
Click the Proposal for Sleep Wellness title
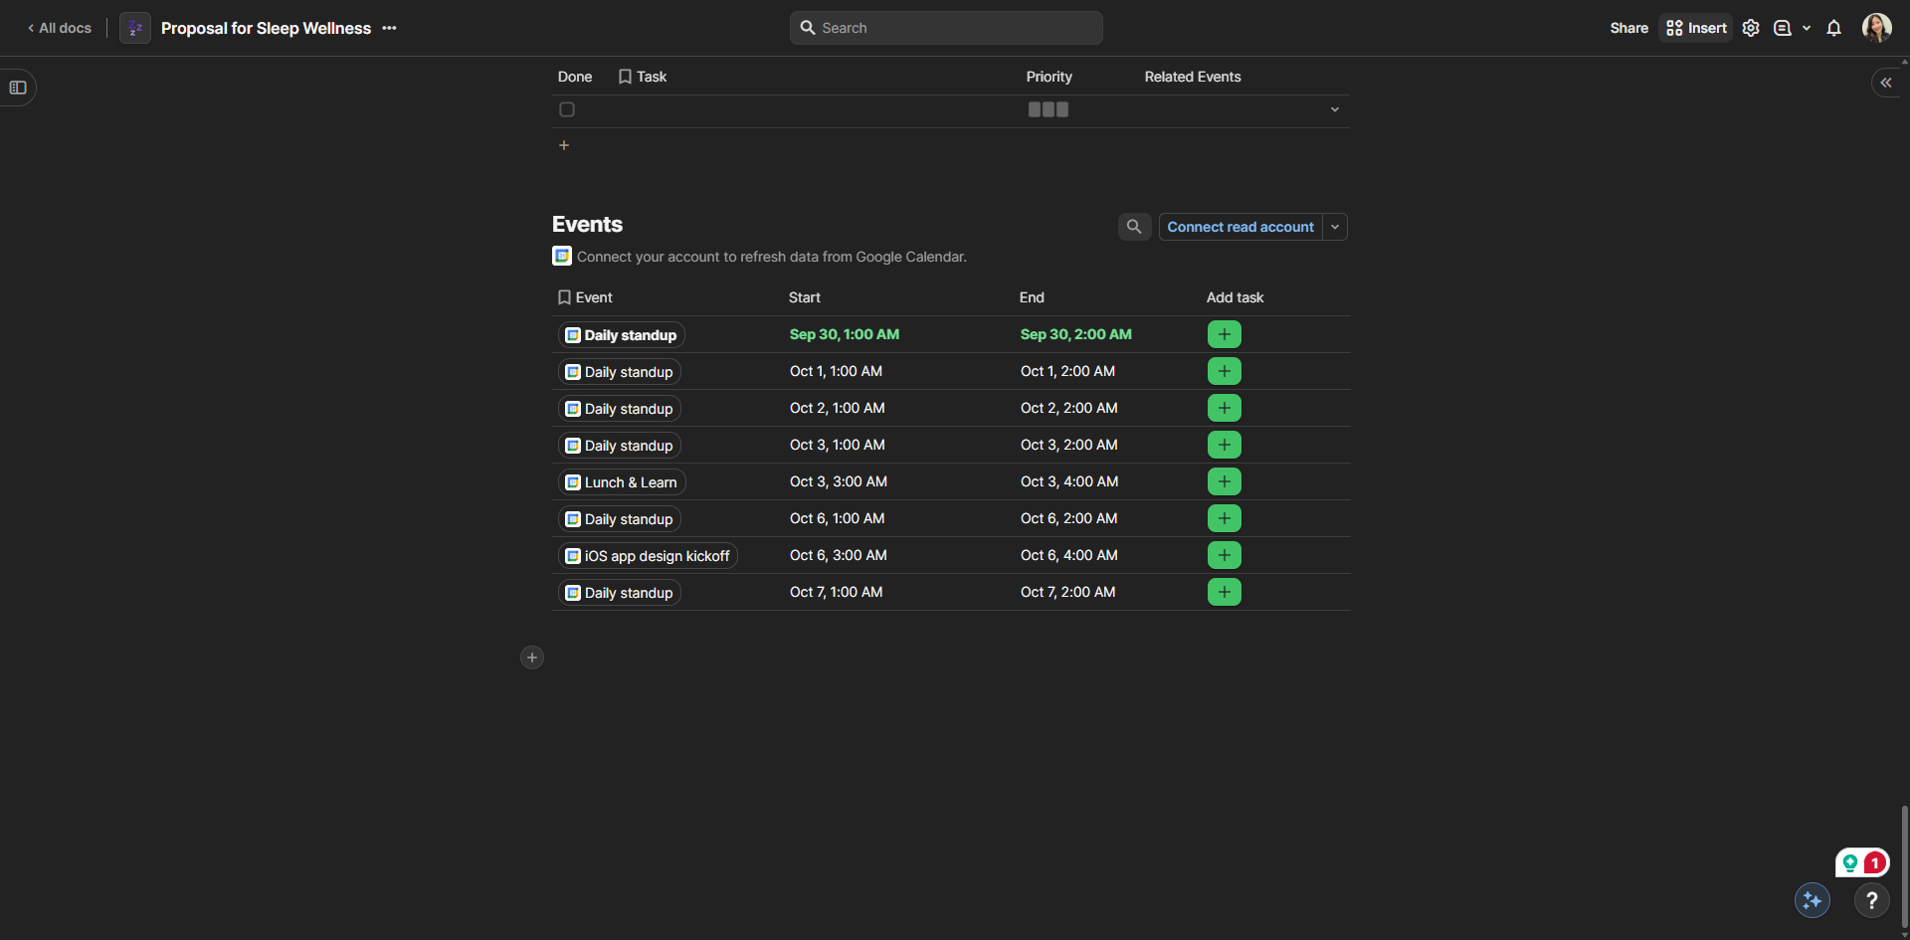(x=266, y=28)
